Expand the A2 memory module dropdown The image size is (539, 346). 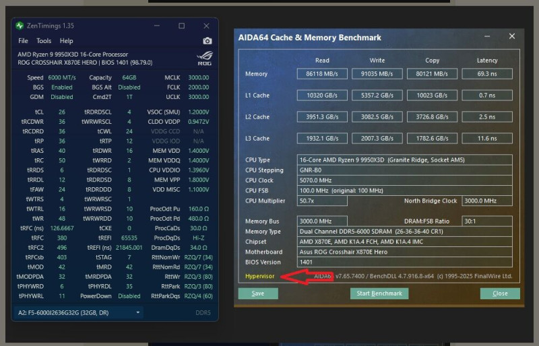[79, 312]
